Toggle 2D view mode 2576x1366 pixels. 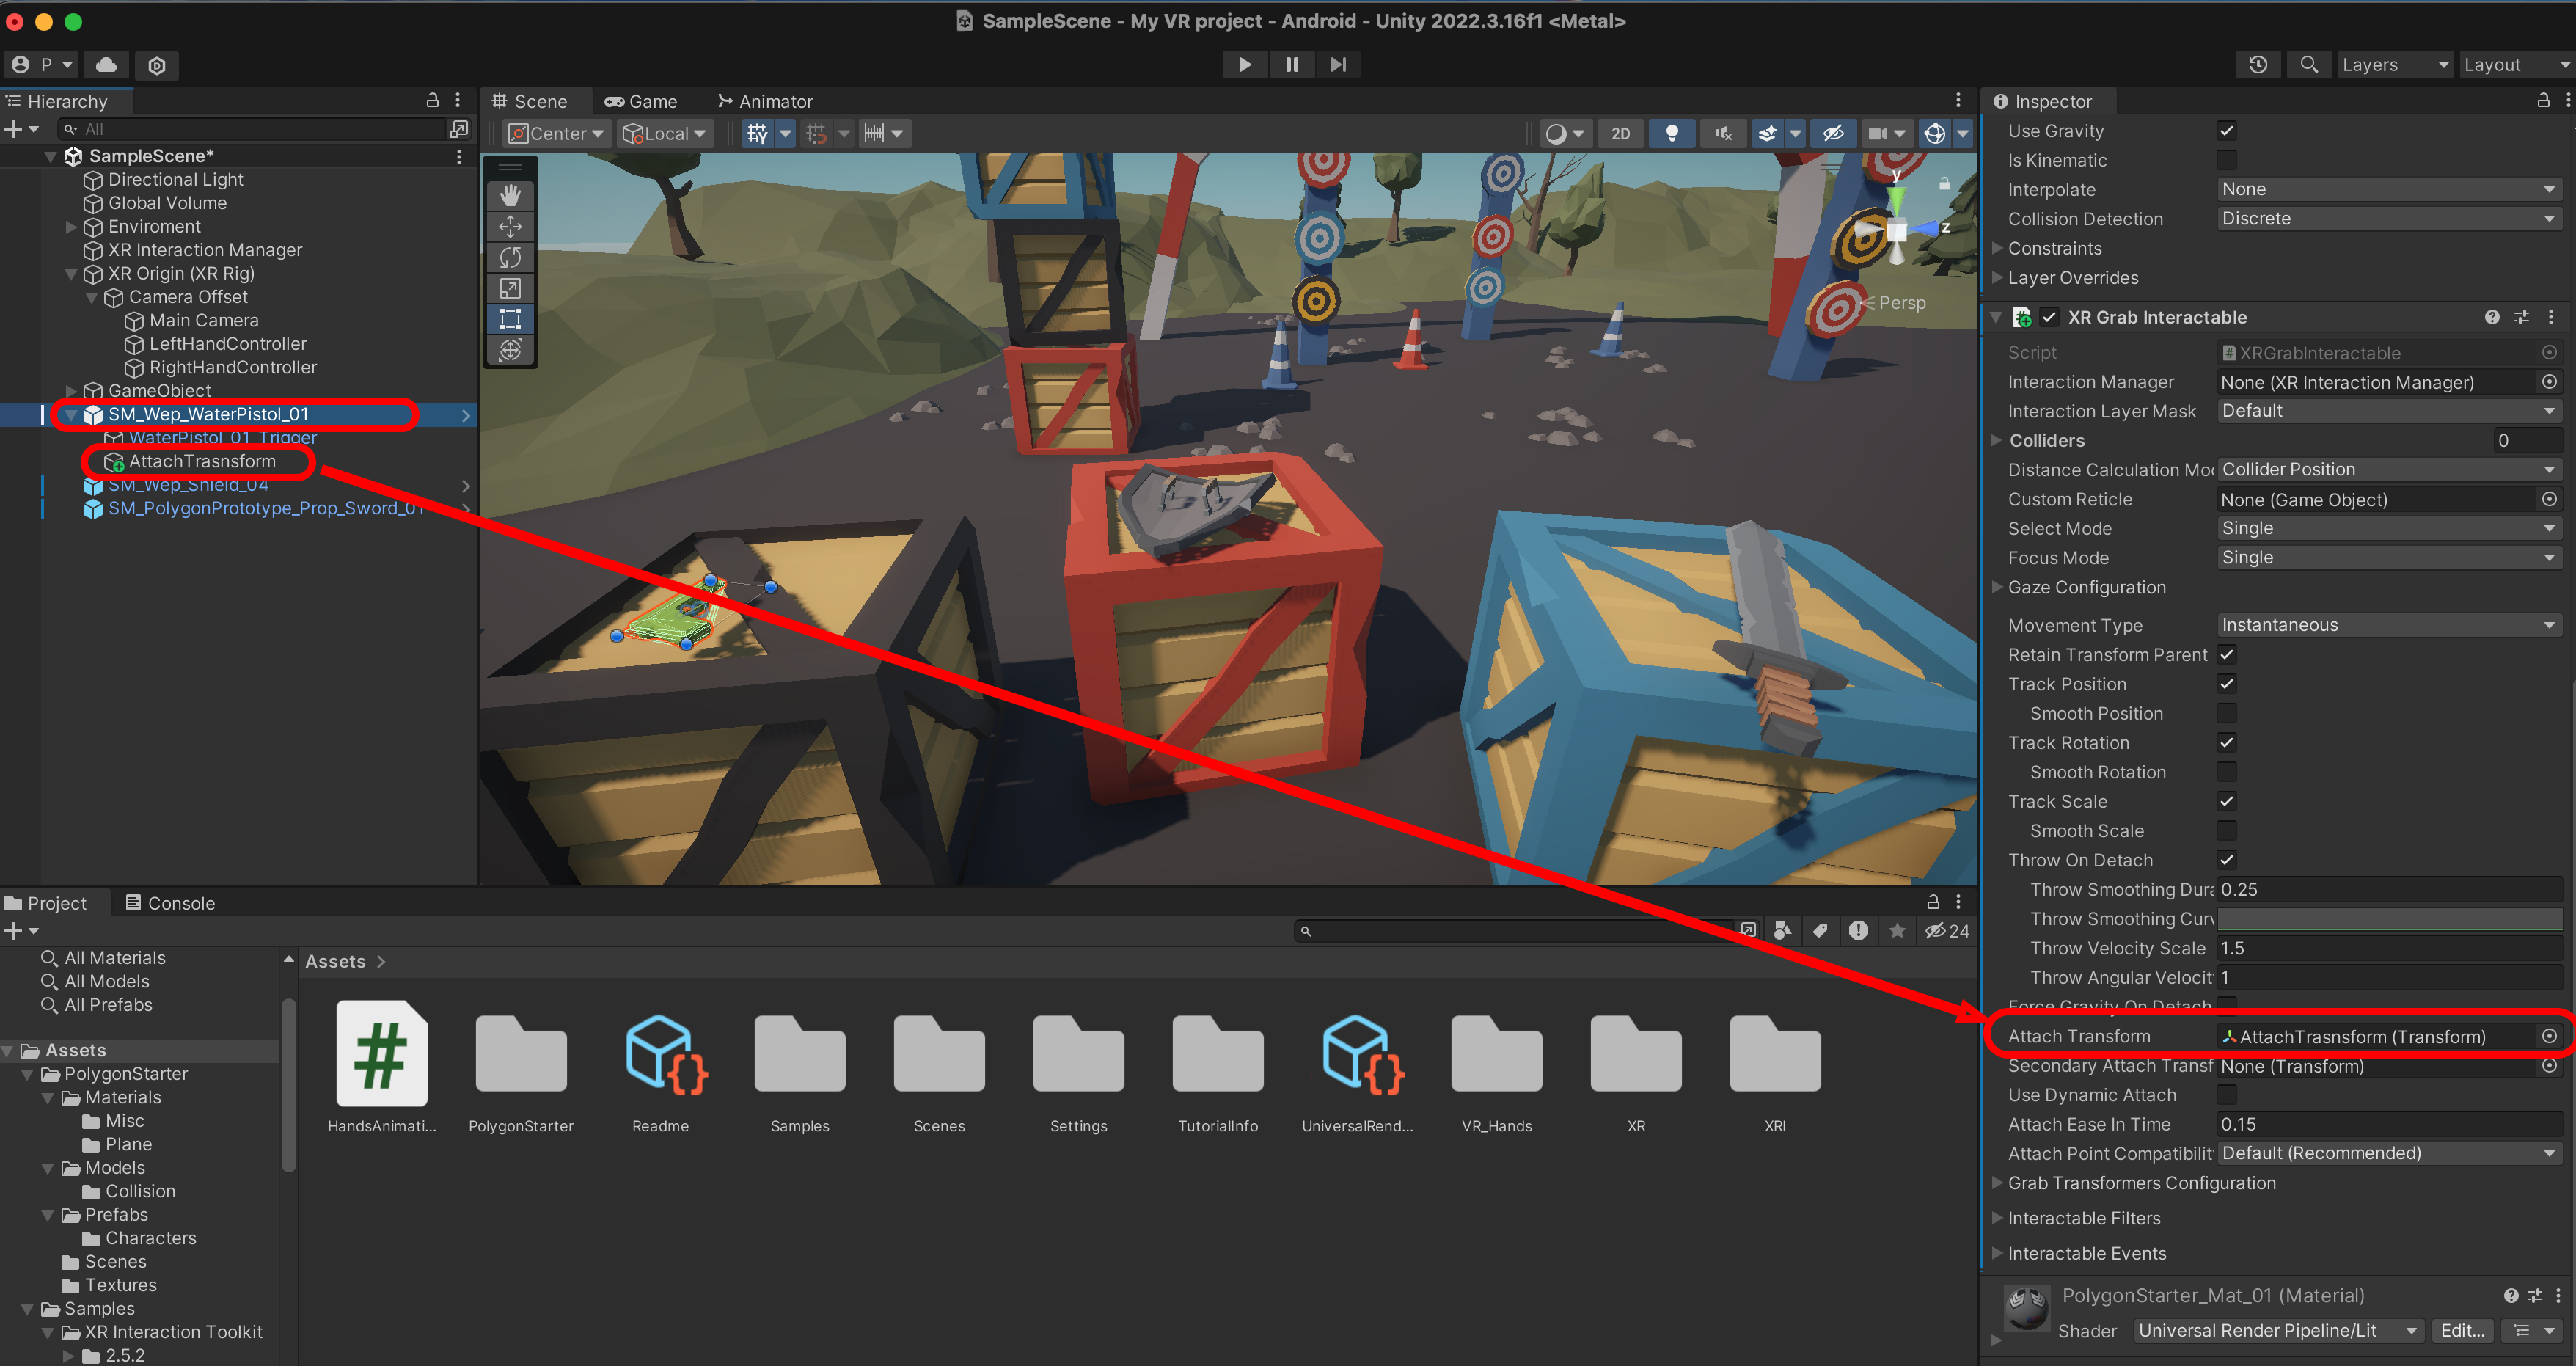(x=1620, y=133)
